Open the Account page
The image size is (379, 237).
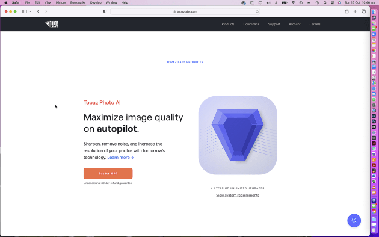point(295,24)
